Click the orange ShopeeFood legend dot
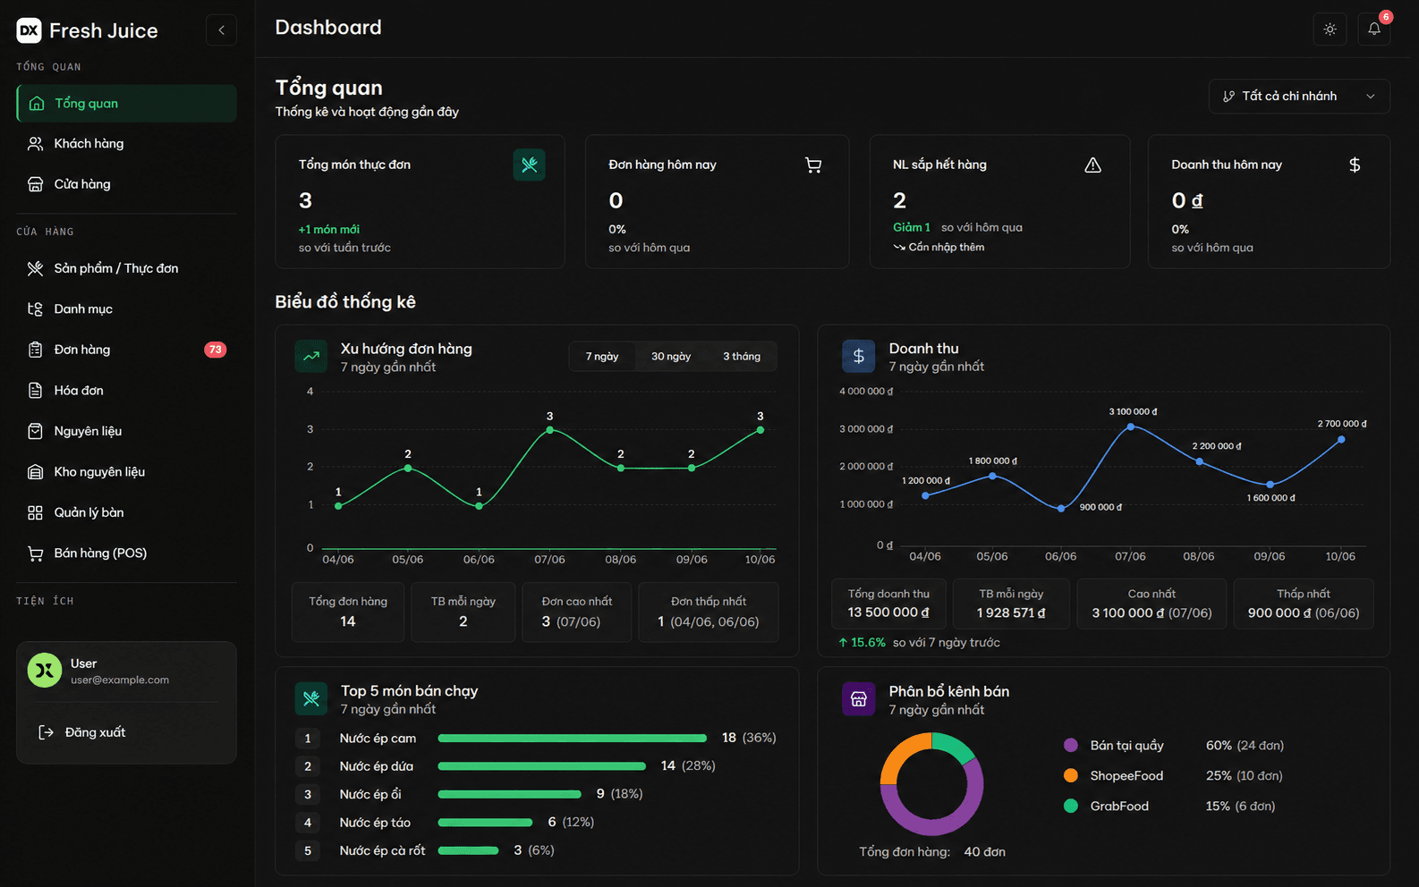The image size is (1419, 887). pos(1071,776)
